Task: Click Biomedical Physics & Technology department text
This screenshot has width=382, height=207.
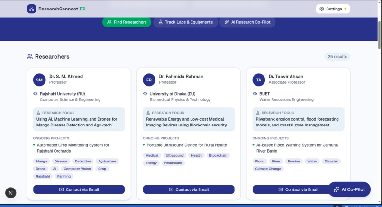Action: point(180,99)
